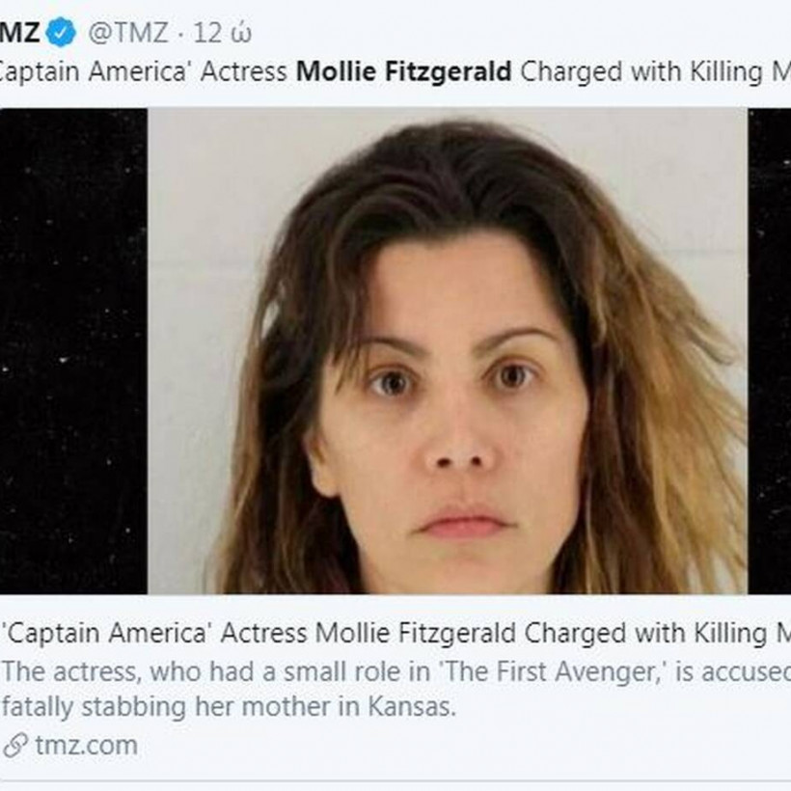Click bold "Mollie Fitzgerald" in tweet text
Screen dimensions: 791x791
coord(403,71)
